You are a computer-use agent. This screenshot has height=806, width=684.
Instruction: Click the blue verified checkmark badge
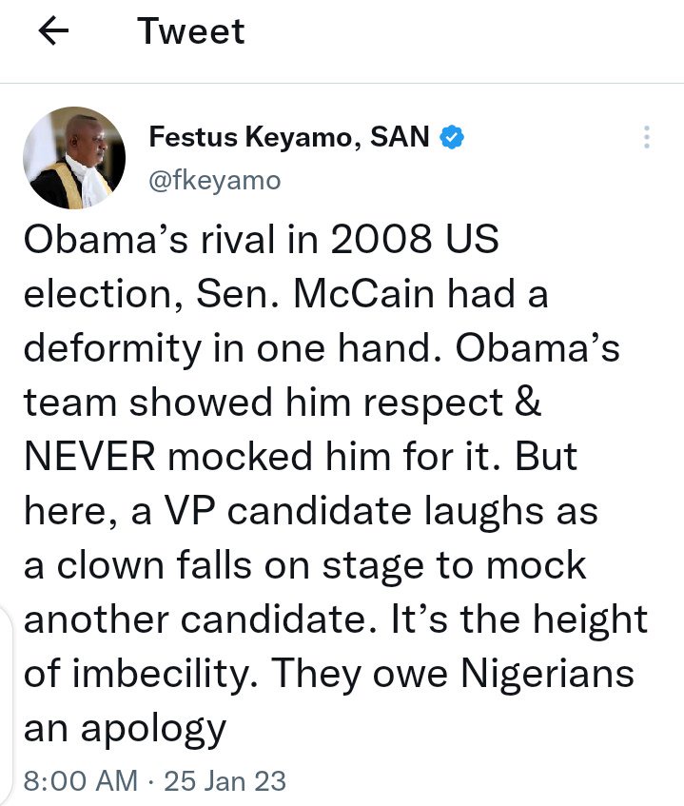point(452,137)
